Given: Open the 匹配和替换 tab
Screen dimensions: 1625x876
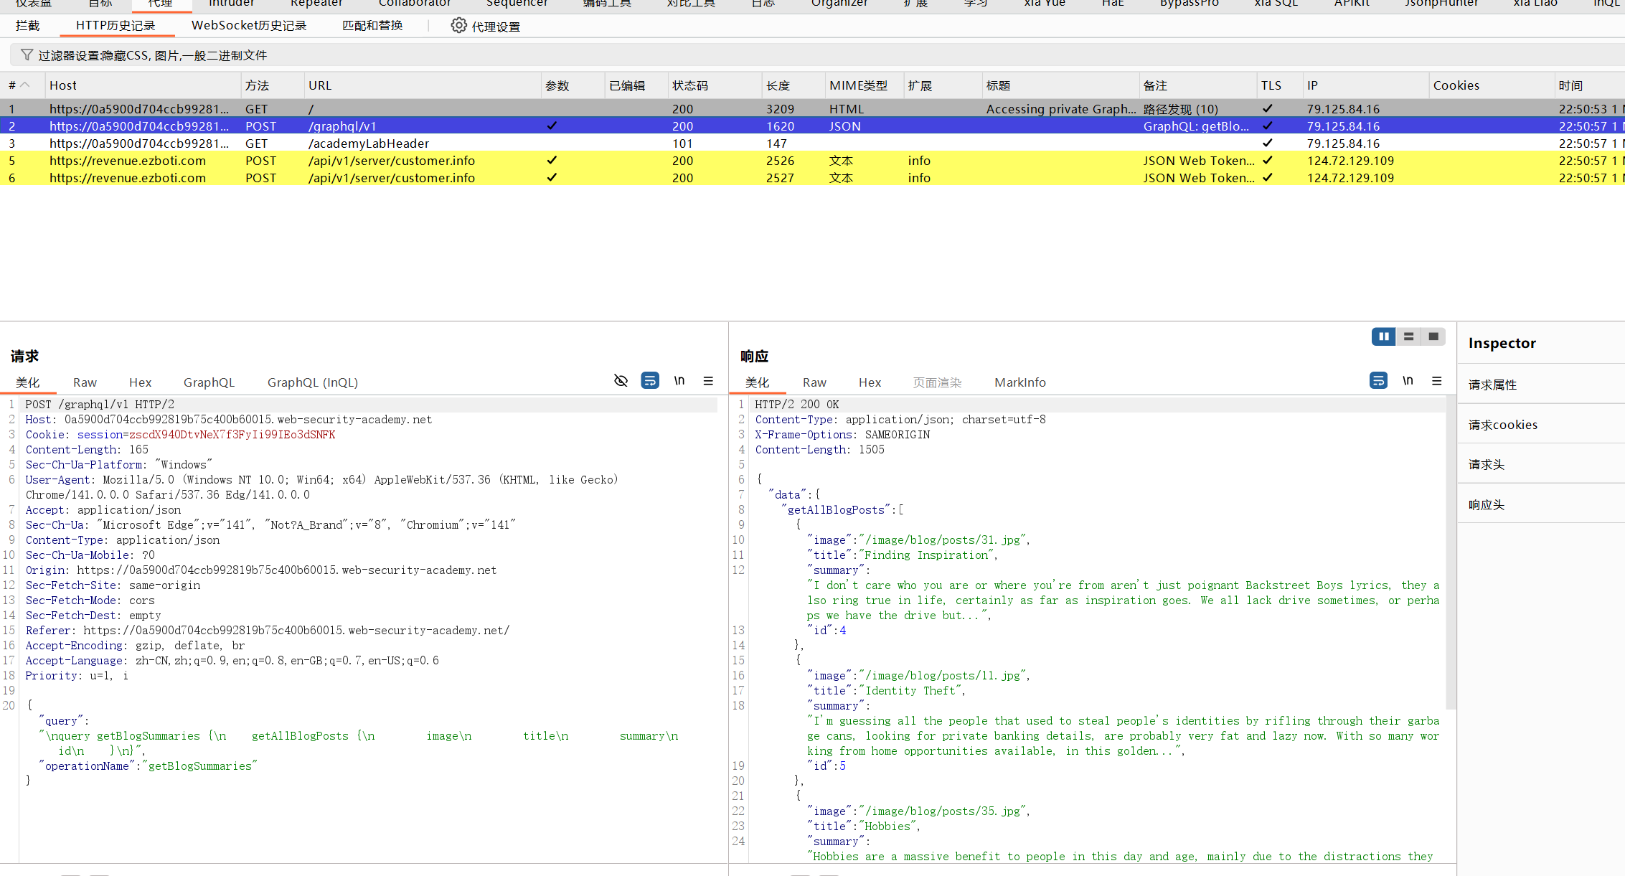Looking at the screenshot, I should tap(372, 26).
